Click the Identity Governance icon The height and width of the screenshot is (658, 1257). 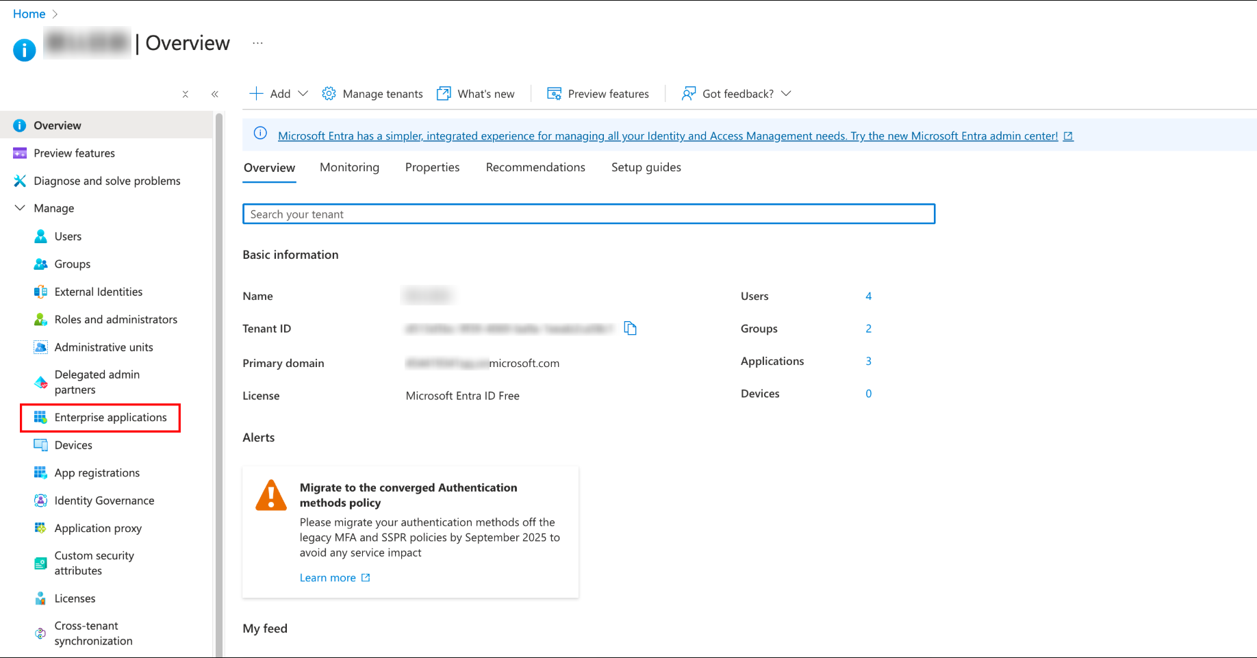tap(40, 501)
